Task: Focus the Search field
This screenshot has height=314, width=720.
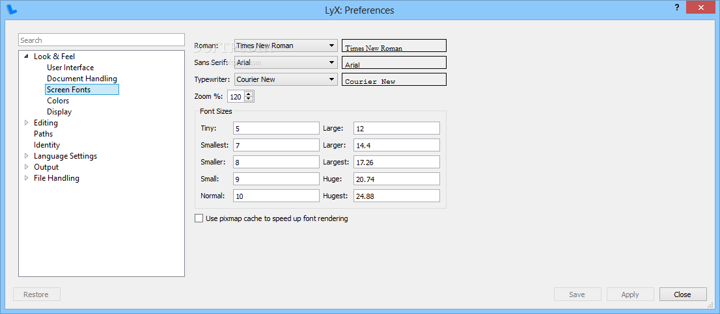Action: click(102, 40)
